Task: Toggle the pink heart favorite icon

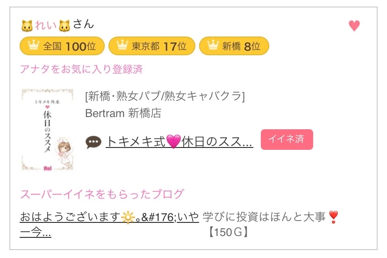Action: click(354, 26)
